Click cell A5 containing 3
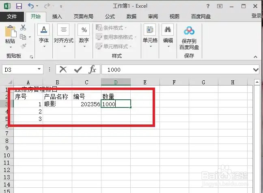Image resolution: width=263 pixels, height=193 pixels. click(x=28, y=119)
